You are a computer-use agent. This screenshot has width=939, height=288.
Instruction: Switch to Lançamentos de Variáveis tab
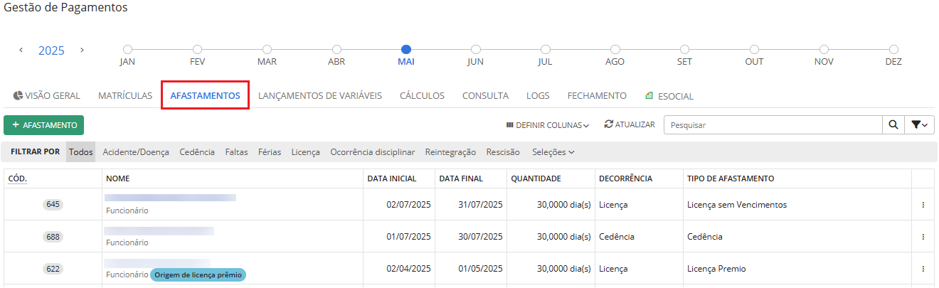(319, 96)
